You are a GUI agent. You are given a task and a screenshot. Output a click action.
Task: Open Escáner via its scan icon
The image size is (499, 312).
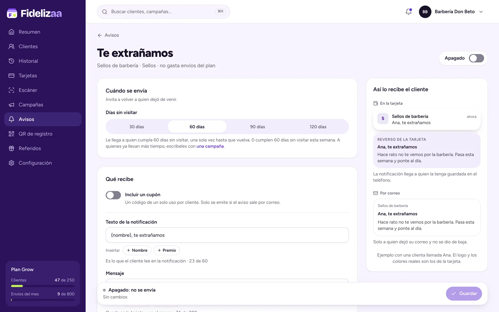point(12,90)
